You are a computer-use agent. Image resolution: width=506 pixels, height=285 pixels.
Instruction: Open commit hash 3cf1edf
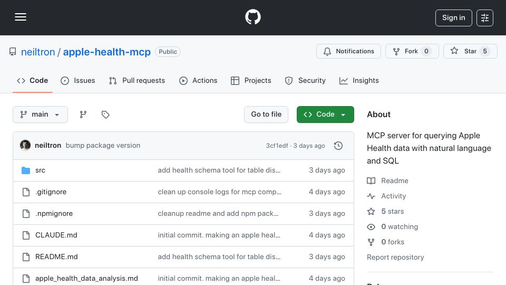(x=277, y=146)
